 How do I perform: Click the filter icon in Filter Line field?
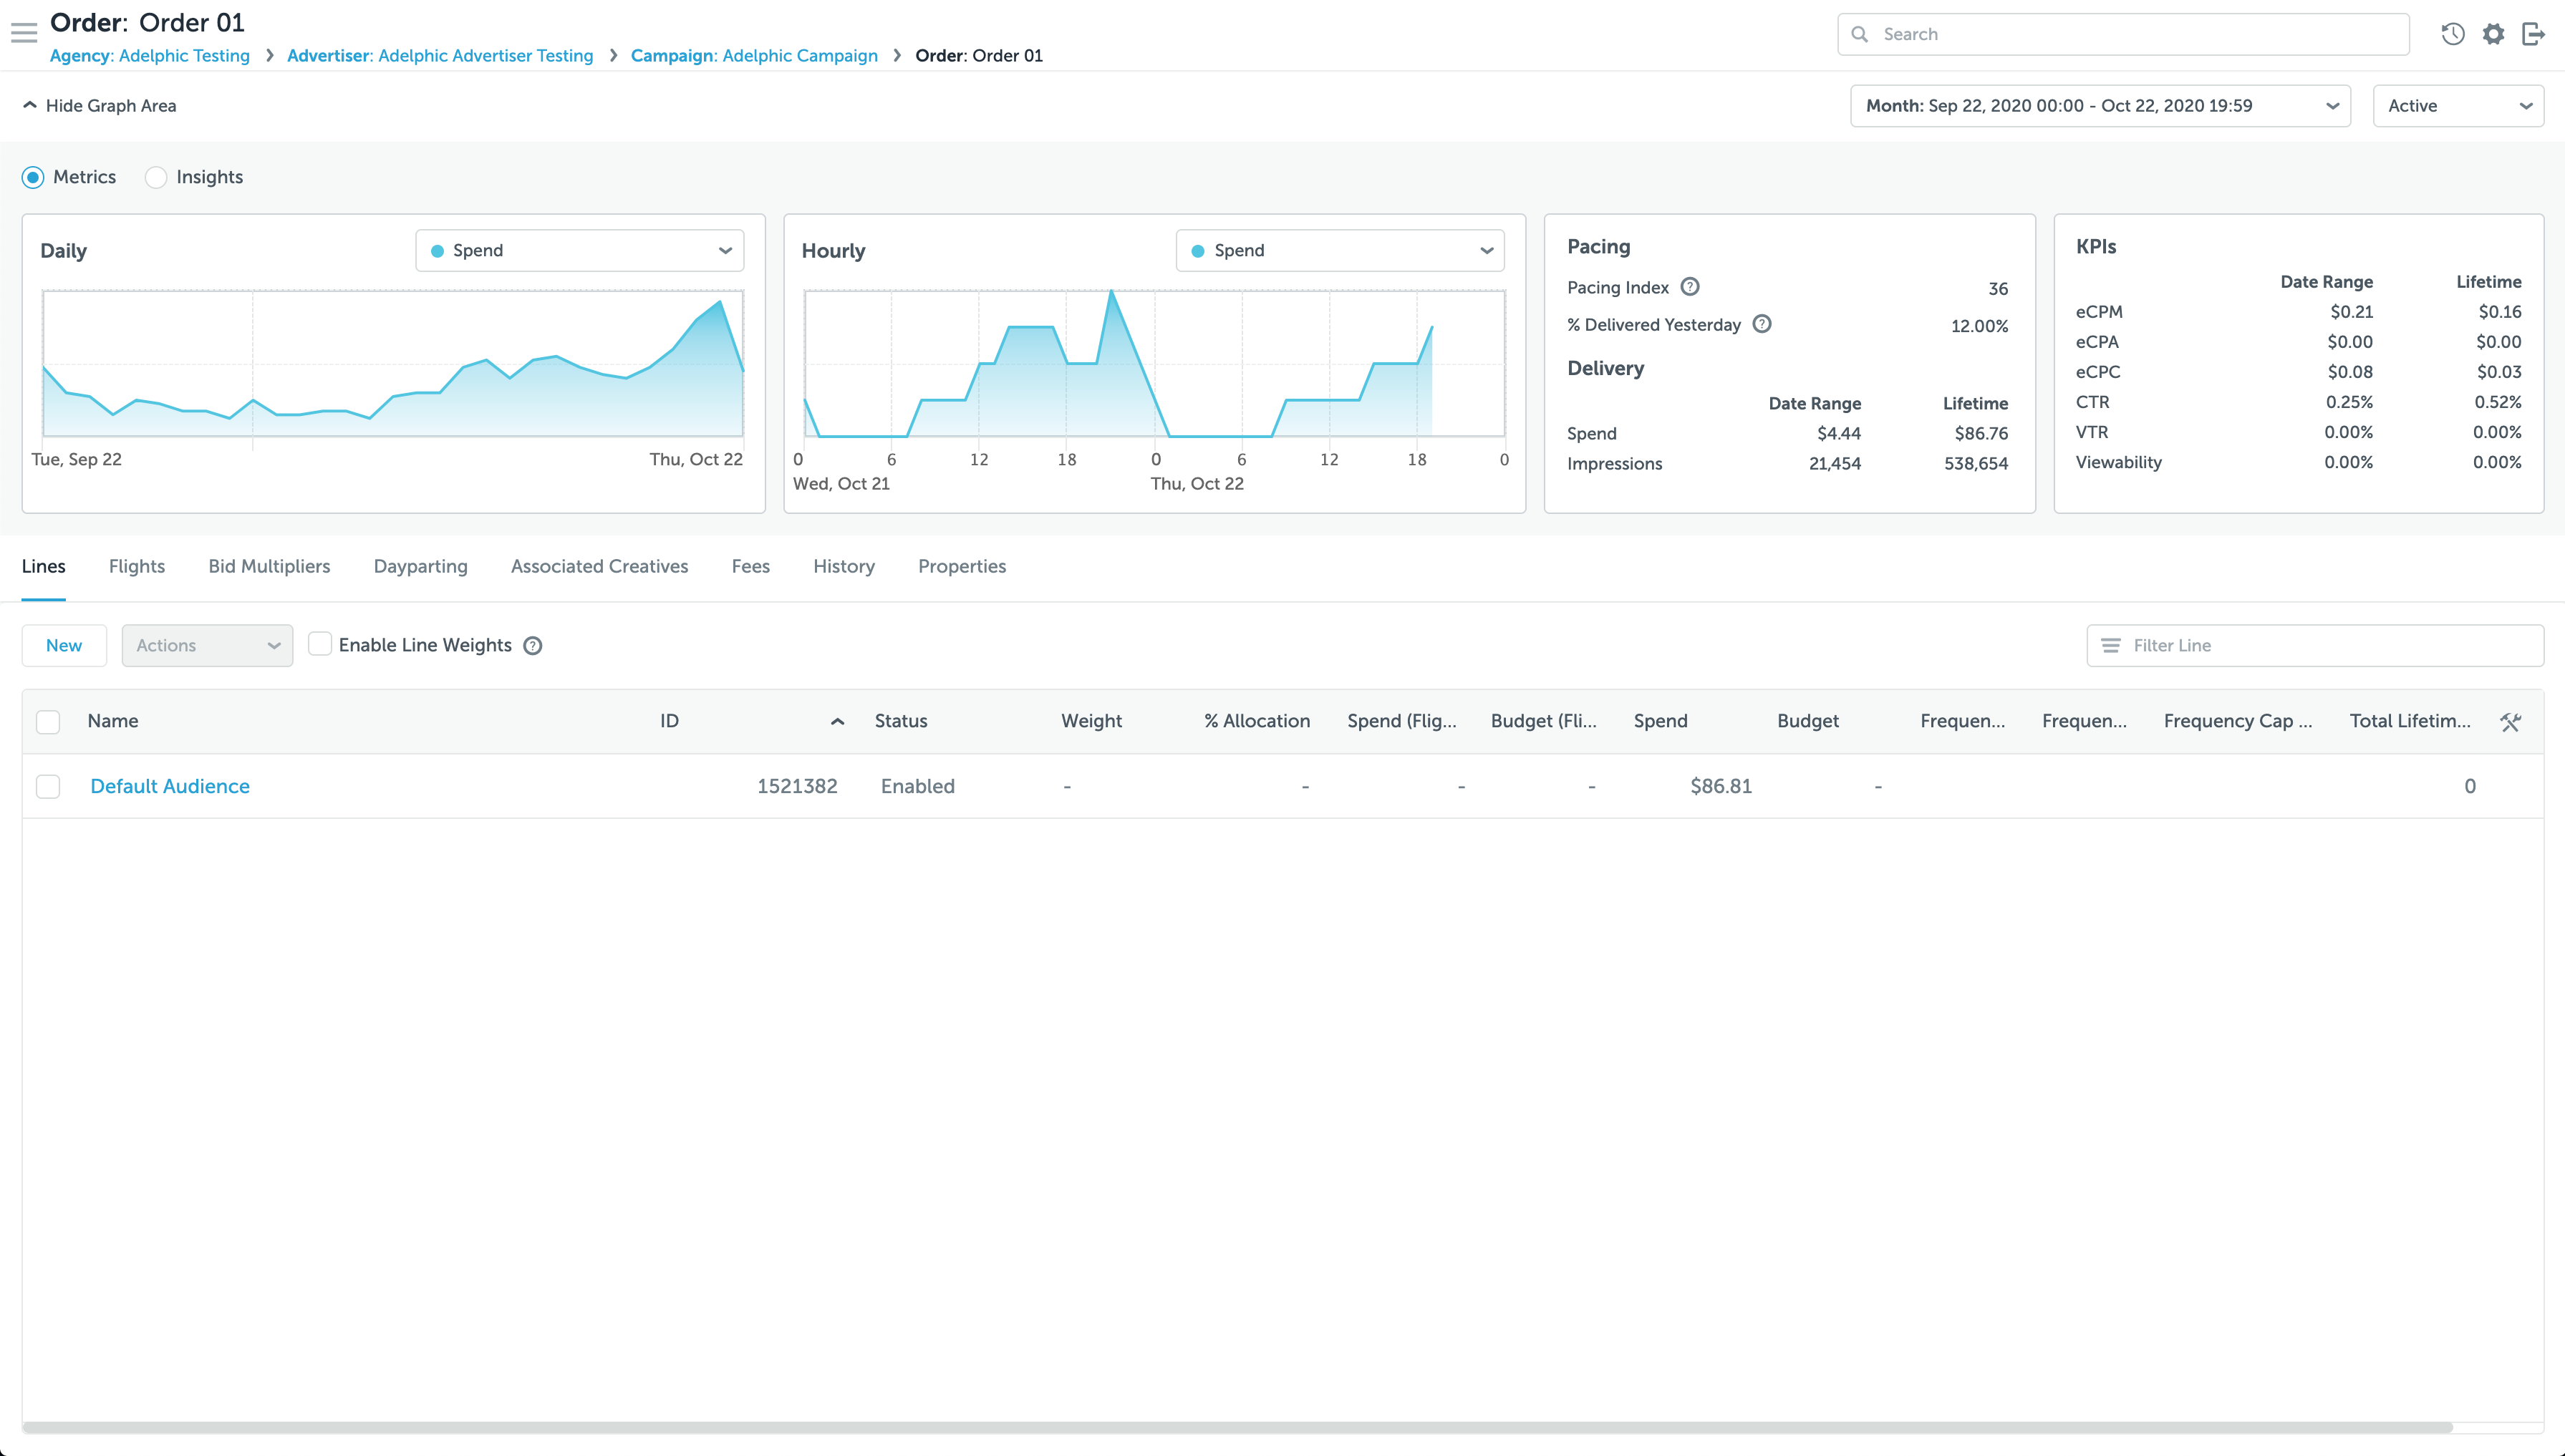pyautogui.click(x=2111, y=645)
